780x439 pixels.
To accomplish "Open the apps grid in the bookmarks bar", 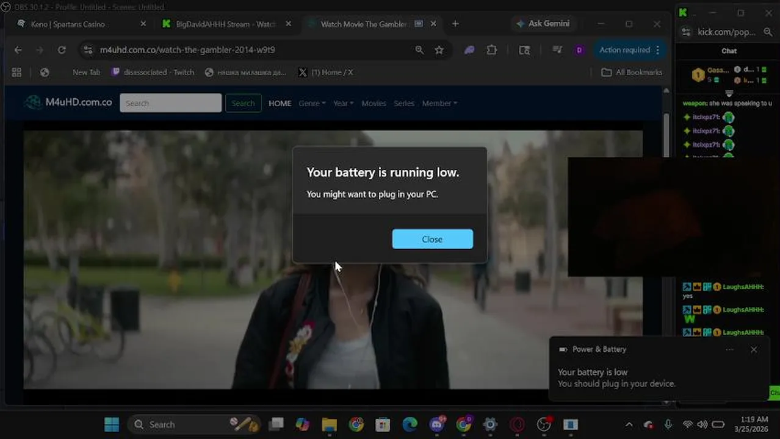I will [16, 72].
